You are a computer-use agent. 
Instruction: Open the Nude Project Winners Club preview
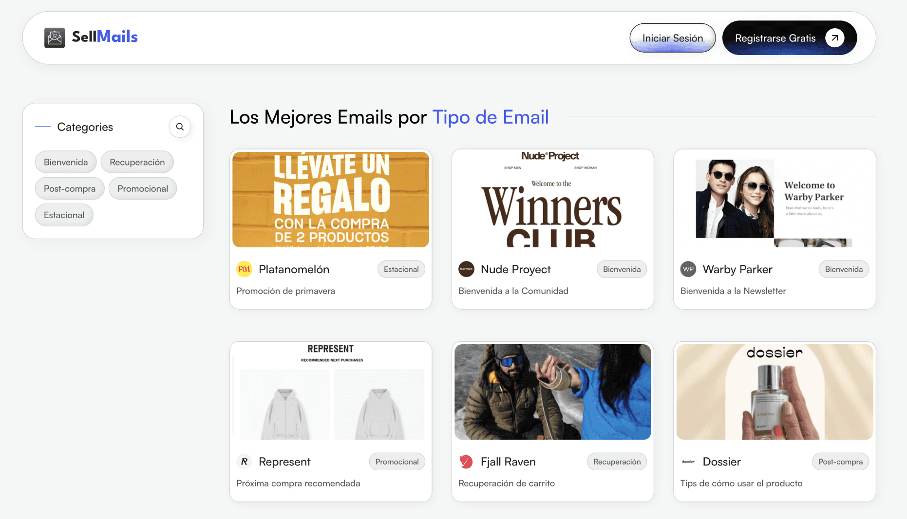click(553, 200)
